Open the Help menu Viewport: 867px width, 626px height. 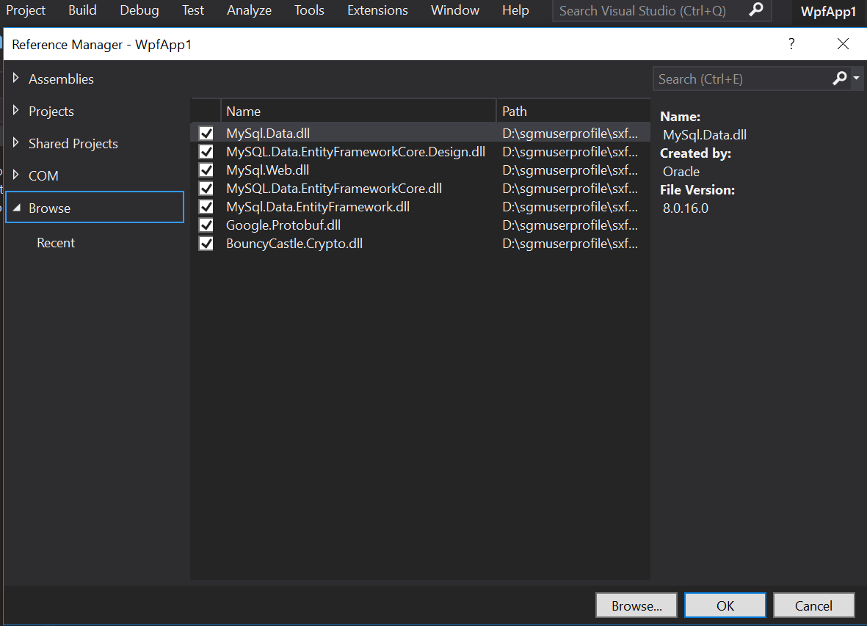[x=515, y=10]
